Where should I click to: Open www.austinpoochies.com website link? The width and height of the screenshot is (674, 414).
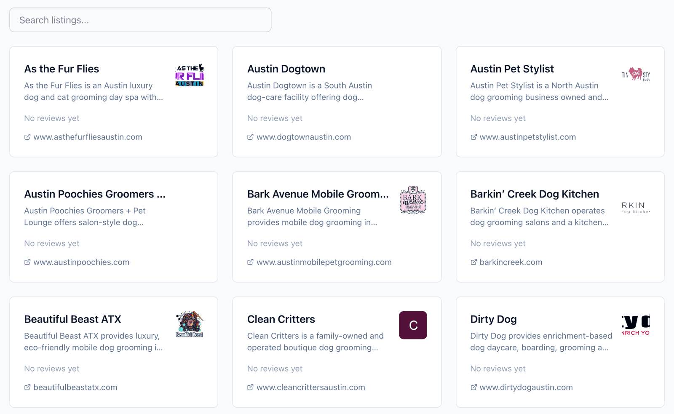pyautogui.click(x=81, y=262)
